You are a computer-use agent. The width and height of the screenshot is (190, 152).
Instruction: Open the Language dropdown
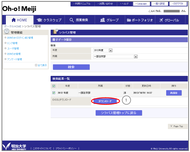[x=141, y=4]
